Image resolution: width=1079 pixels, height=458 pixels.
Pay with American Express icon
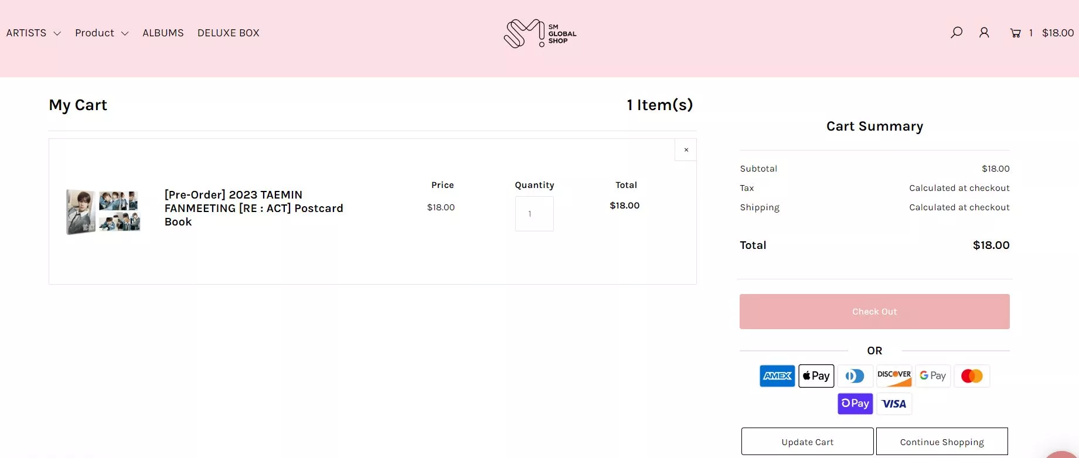(x=777, y=376)
